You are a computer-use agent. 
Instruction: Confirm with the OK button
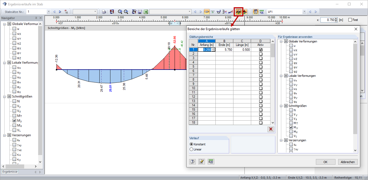(x=325, y=162)
